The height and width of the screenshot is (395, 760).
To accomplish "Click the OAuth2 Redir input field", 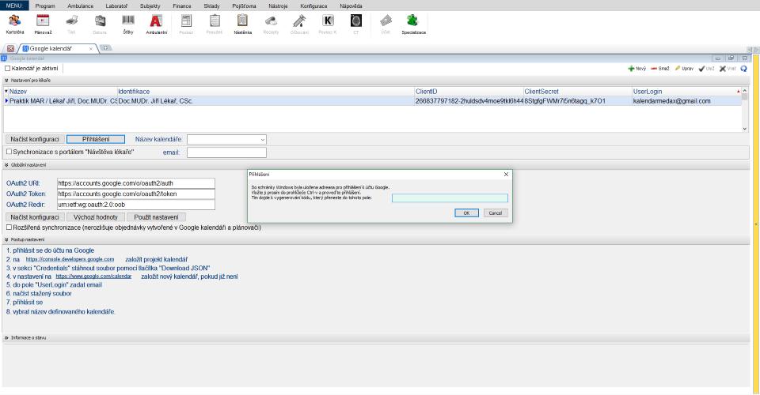I will (x=135, y=205).
